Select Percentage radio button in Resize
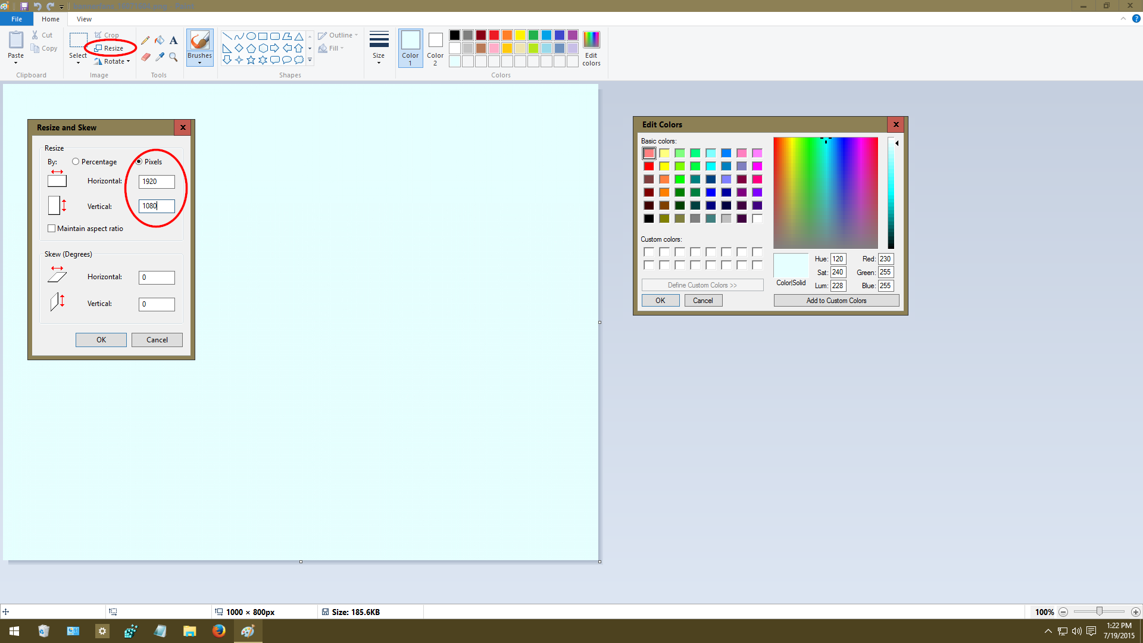 76,162
